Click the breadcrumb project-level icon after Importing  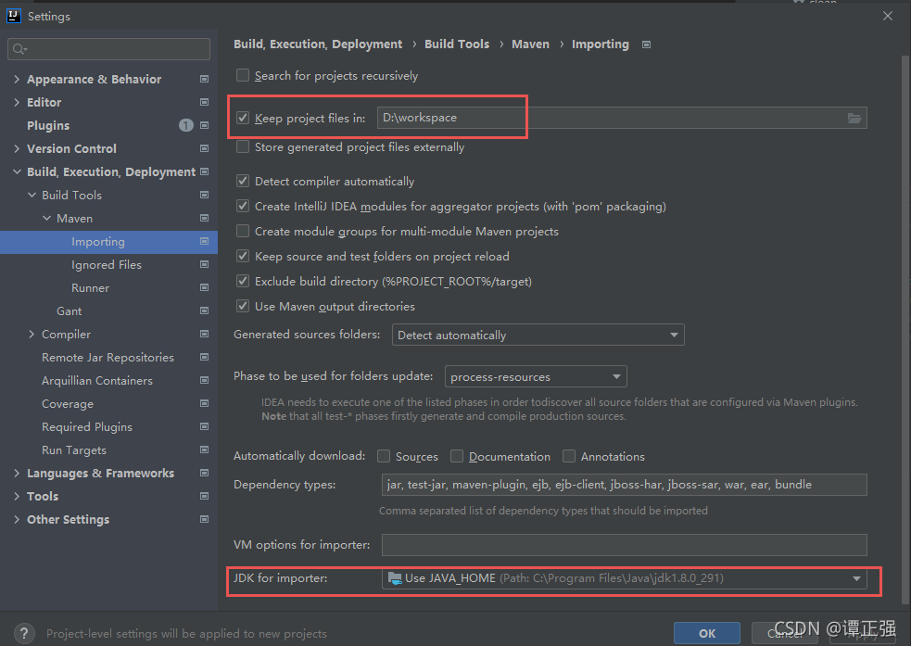click(x=646, y=44)
